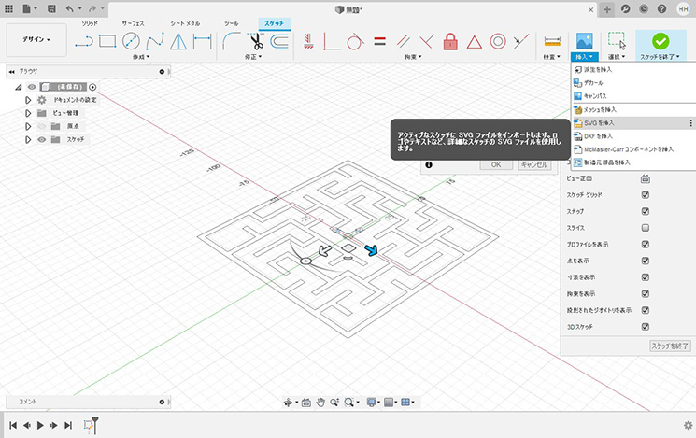Expand 原点 tree node
696x438 pixels.
coord(28,126)
